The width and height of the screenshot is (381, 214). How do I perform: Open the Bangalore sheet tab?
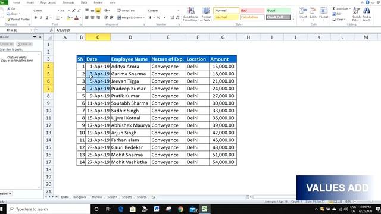(x=80, y=197)
